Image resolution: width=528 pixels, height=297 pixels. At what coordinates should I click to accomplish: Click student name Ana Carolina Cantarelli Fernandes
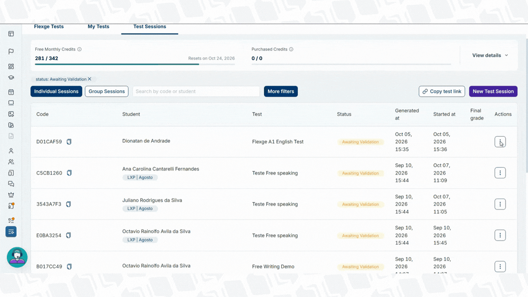coord(160,169)
